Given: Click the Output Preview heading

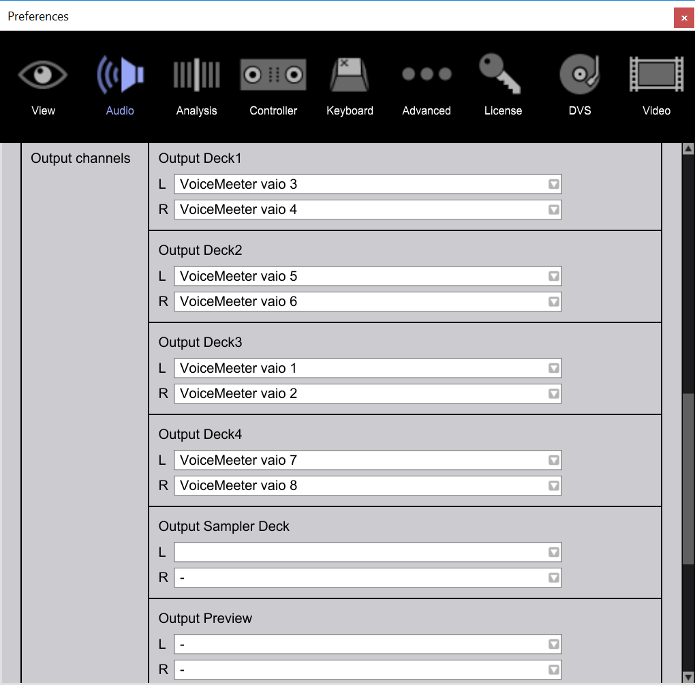Looking at the screenshot, I should pyautogui.click(x=205, y=618).
